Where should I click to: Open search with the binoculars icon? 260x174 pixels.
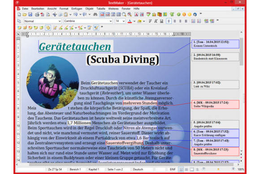(95, 15)
